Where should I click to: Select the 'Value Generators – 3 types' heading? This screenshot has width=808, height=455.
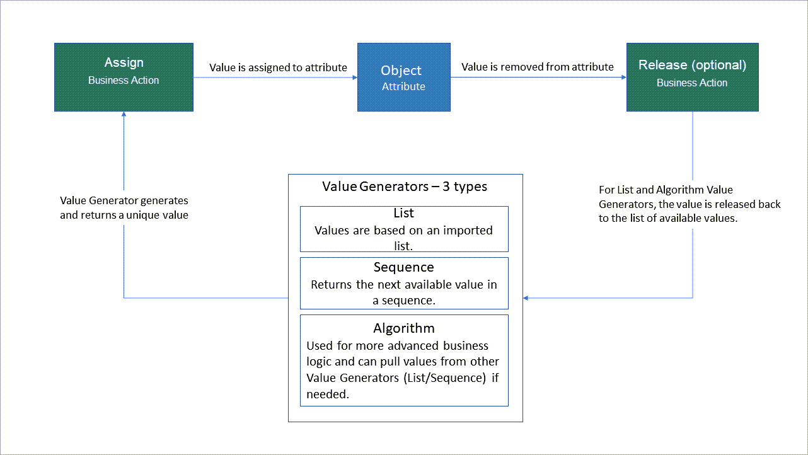coord(404,187)
